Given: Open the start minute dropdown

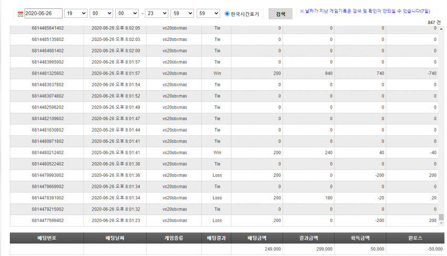Looking at the screenshot, I should tap(101, 13).
